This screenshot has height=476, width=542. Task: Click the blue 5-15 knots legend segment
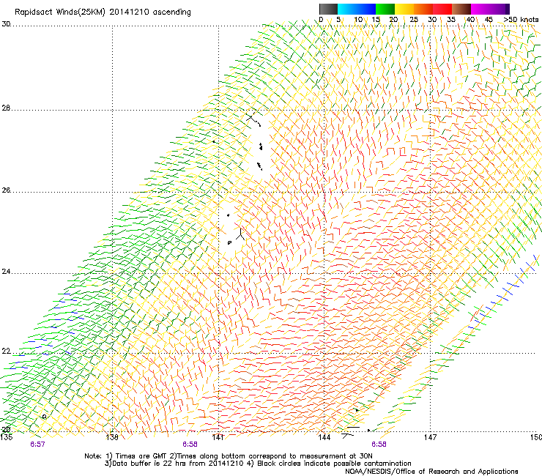[357, 9]
